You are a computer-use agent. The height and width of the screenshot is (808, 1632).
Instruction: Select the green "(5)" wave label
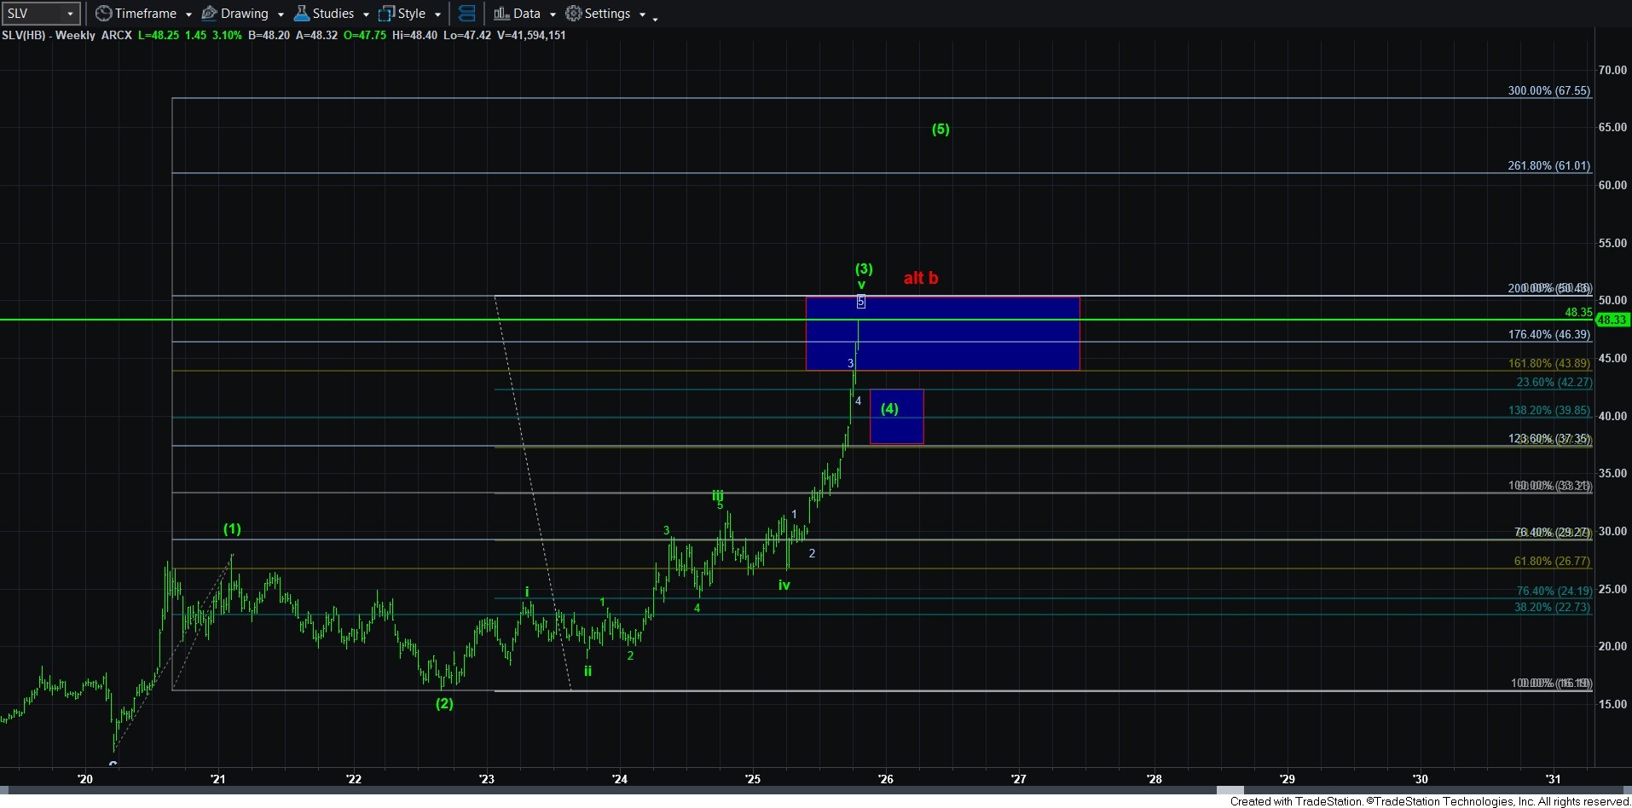(x=940, y=129)
